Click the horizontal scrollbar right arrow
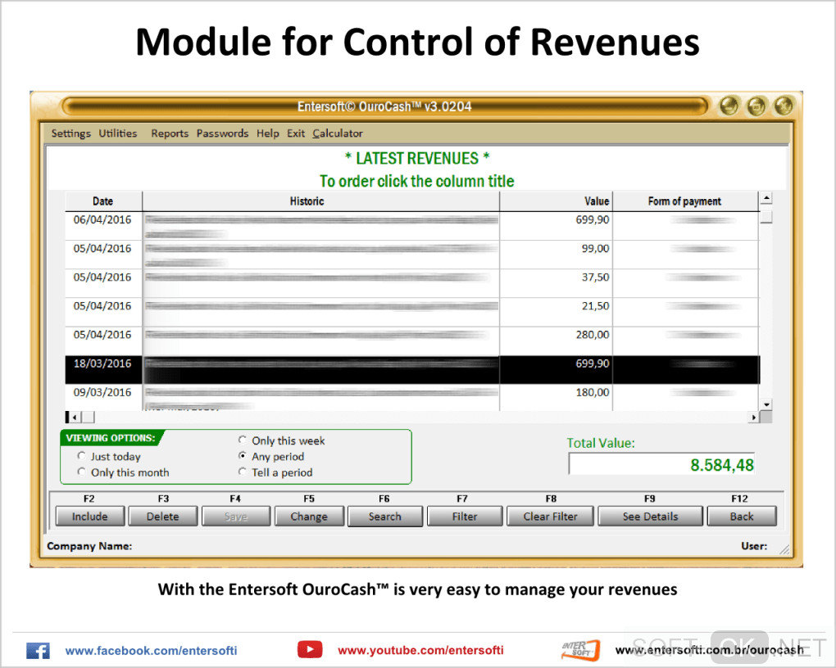This screenshot has height=668, width=836. tap(753, 417)
